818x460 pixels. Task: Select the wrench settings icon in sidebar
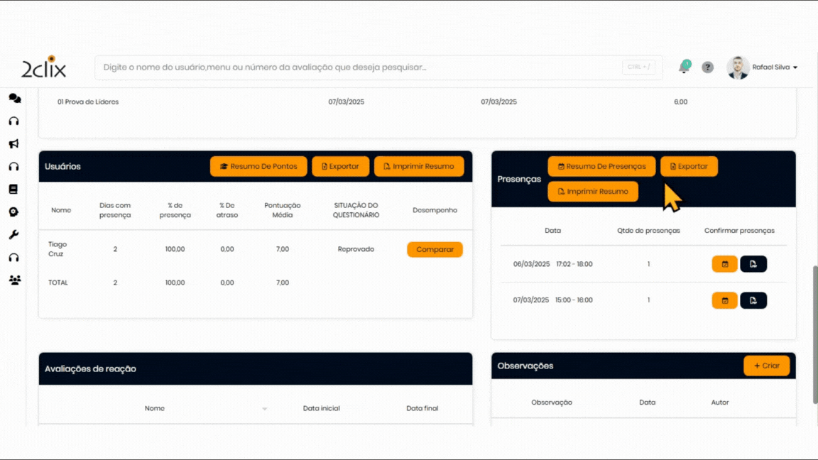13,235
